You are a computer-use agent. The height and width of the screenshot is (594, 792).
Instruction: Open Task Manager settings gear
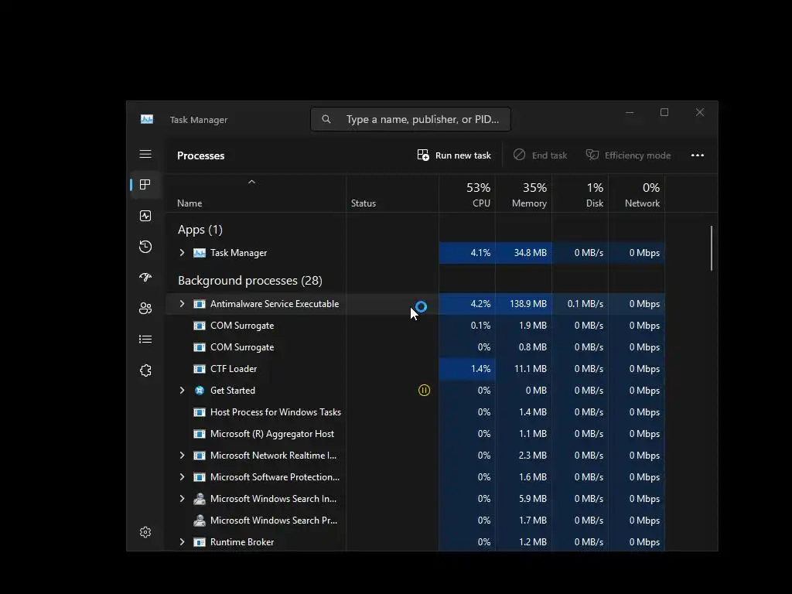[145, 532]
